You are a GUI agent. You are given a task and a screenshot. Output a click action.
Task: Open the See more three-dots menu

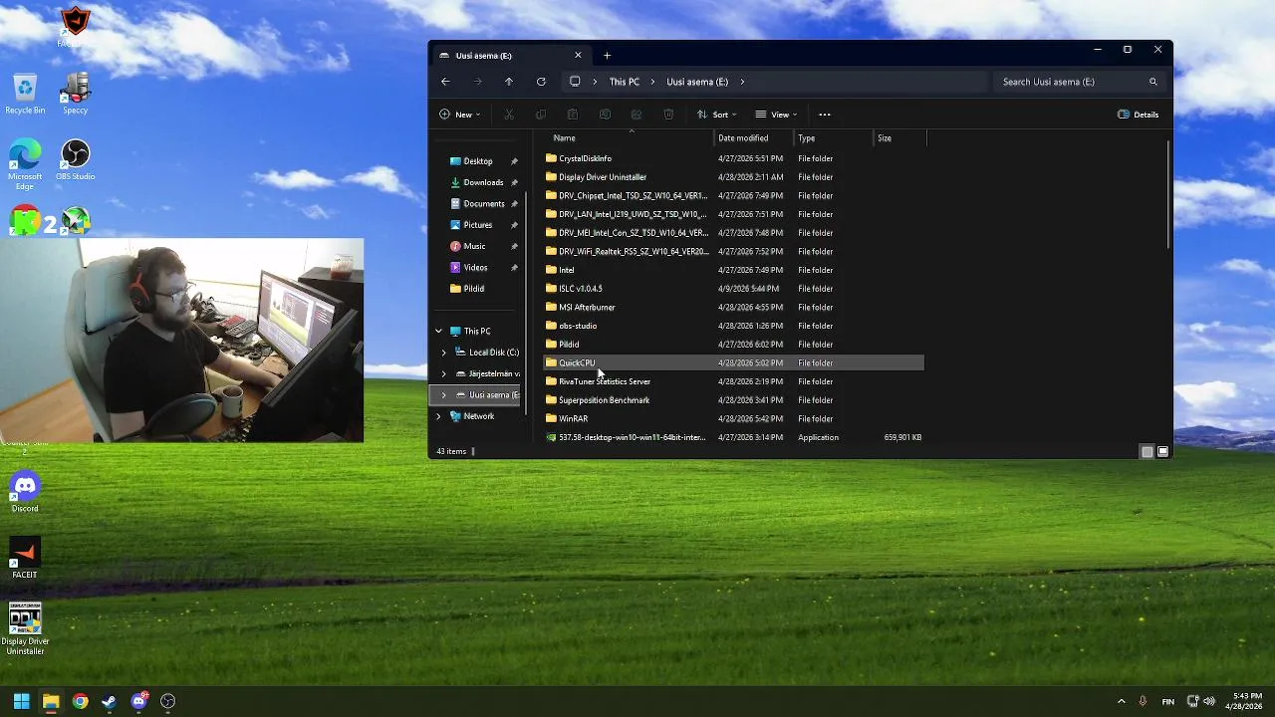pyautogui.click(x=825, y=115)
